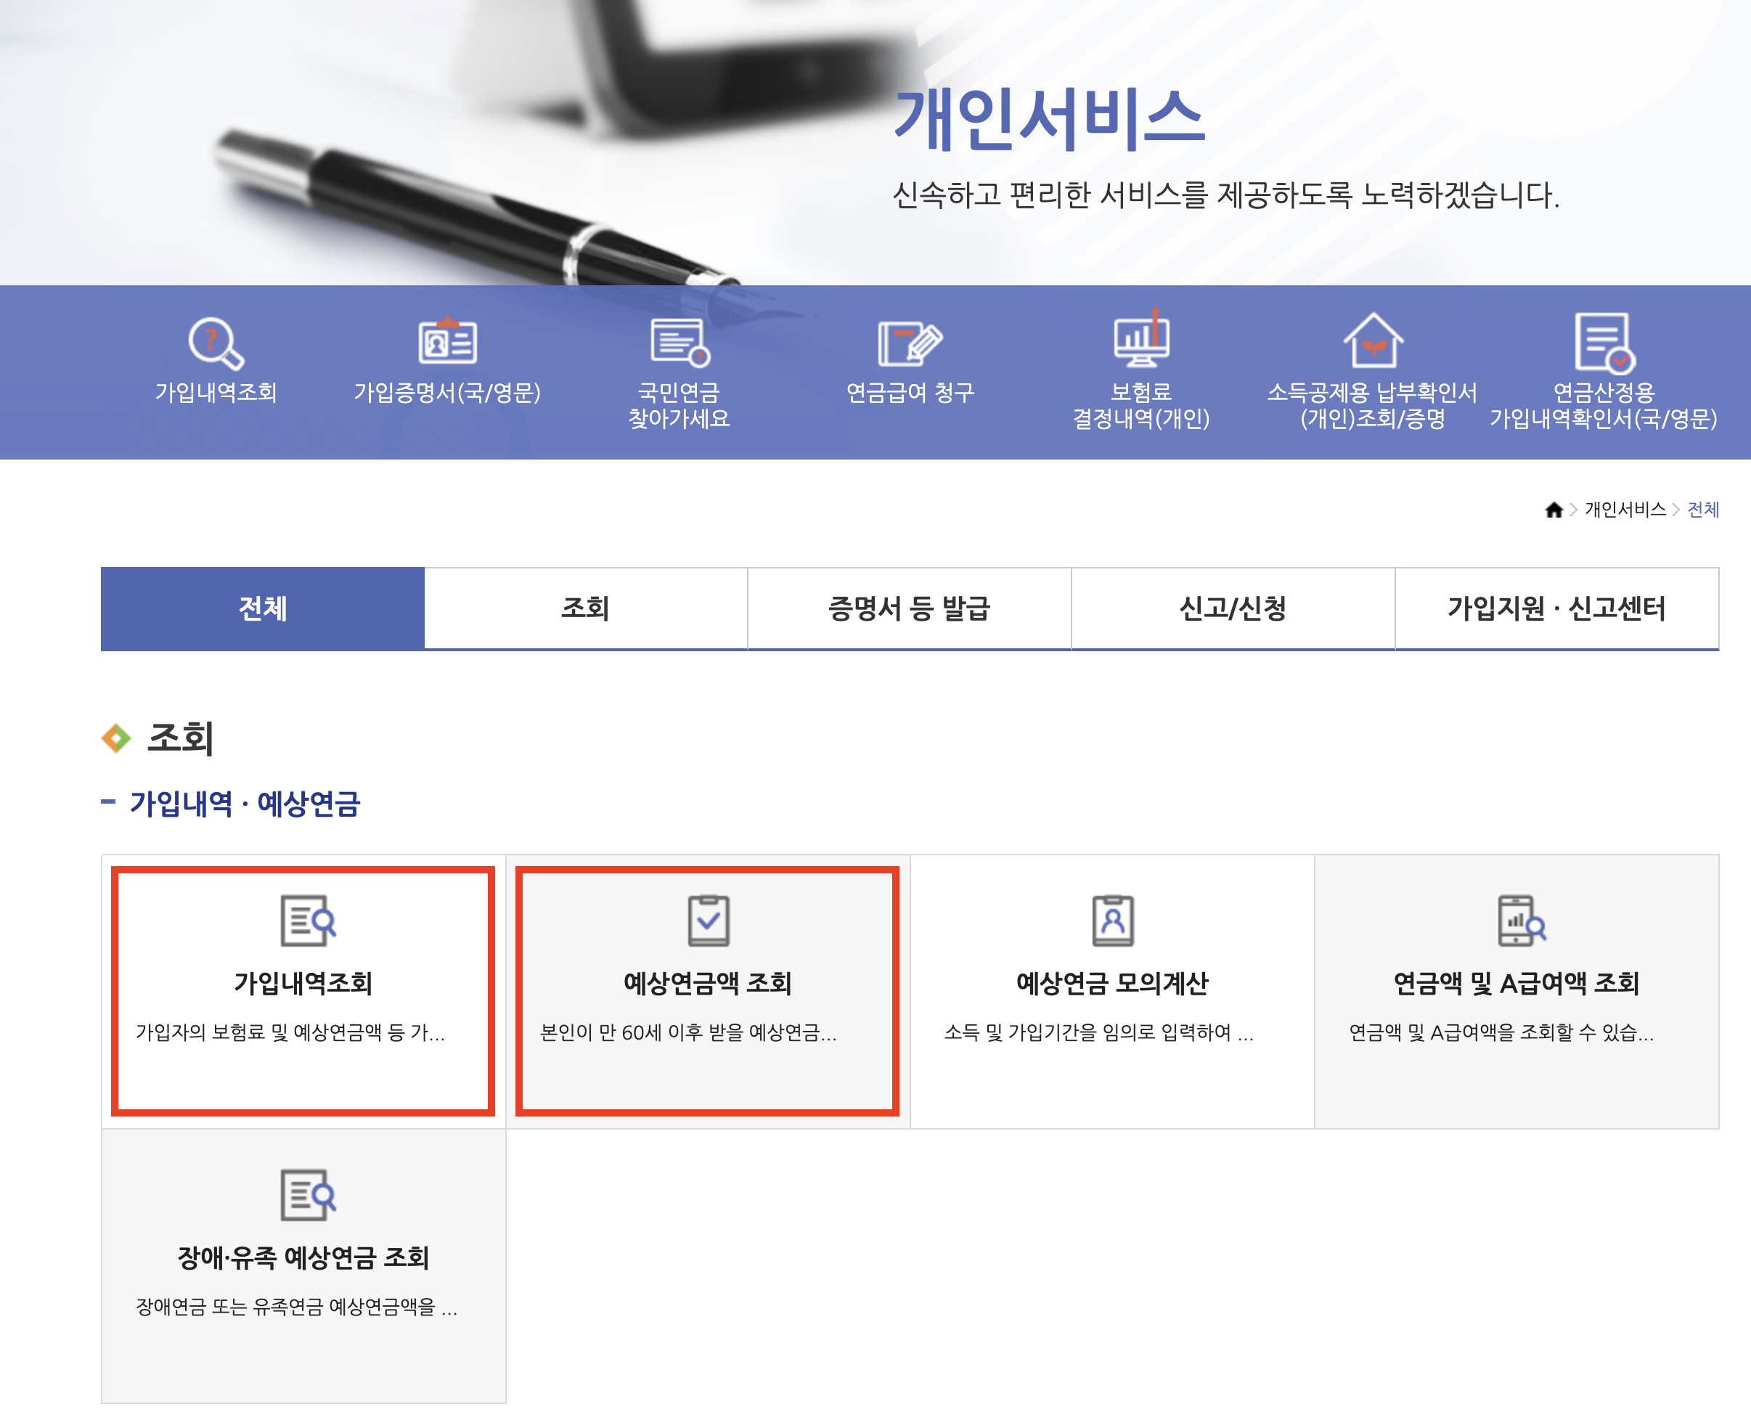Screen dimensions: 1751x1420
Task: Click the 예상연금 모의계산 person icon
Action: click(1112, 921)
